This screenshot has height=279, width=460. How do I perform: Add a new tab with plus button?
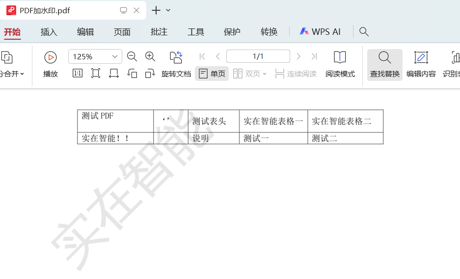[156, 10]
